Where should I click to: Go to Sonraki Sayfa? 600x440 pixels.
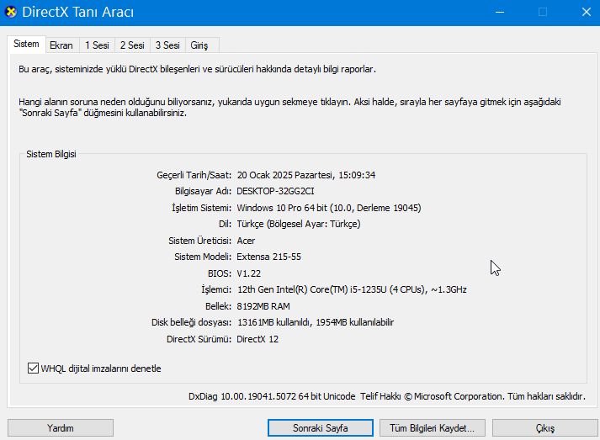click(321, 427)
